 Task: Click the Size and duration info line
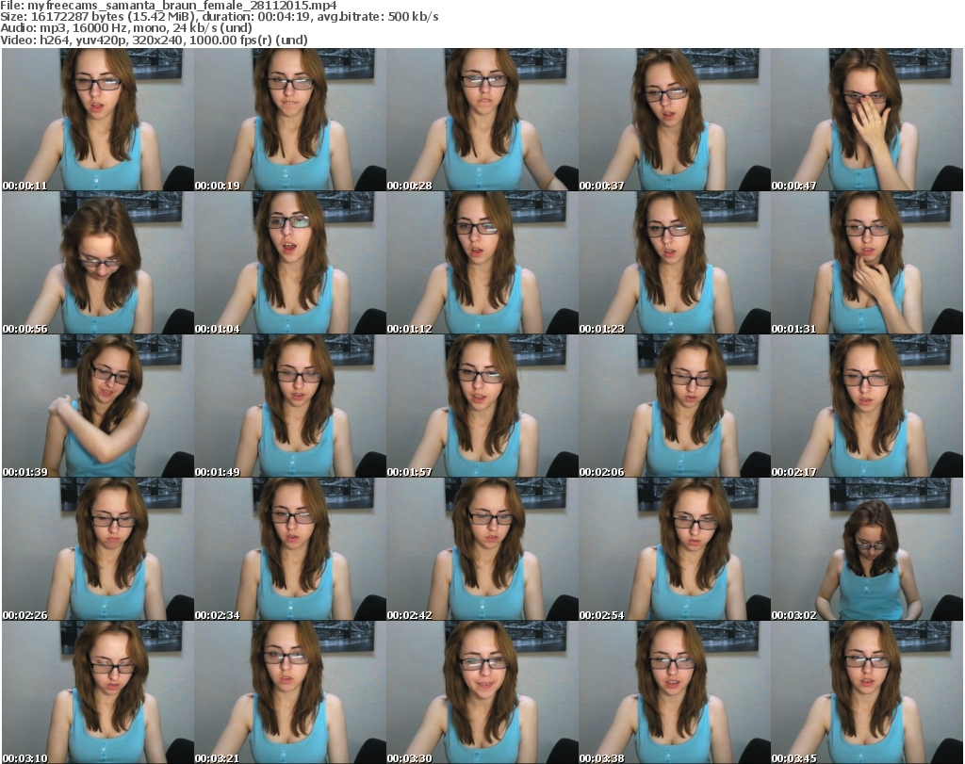coord(219,17)
